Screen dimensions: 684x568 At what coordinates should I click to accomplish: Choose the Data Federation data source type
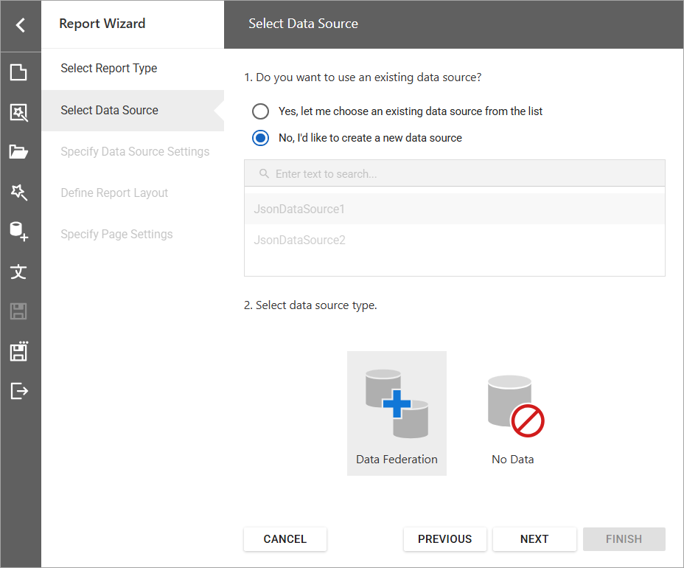(x=397, y=413)
